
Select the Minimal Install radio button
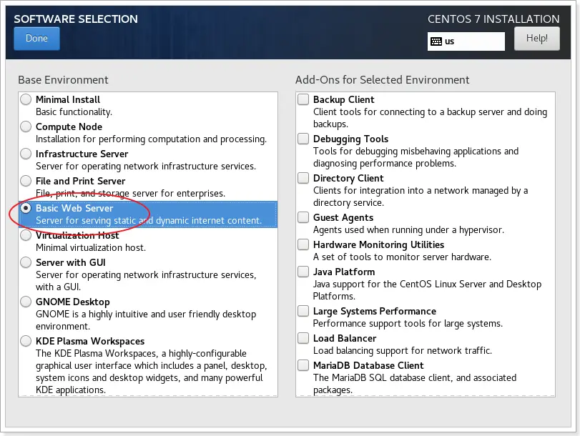(x=26, y=100)
